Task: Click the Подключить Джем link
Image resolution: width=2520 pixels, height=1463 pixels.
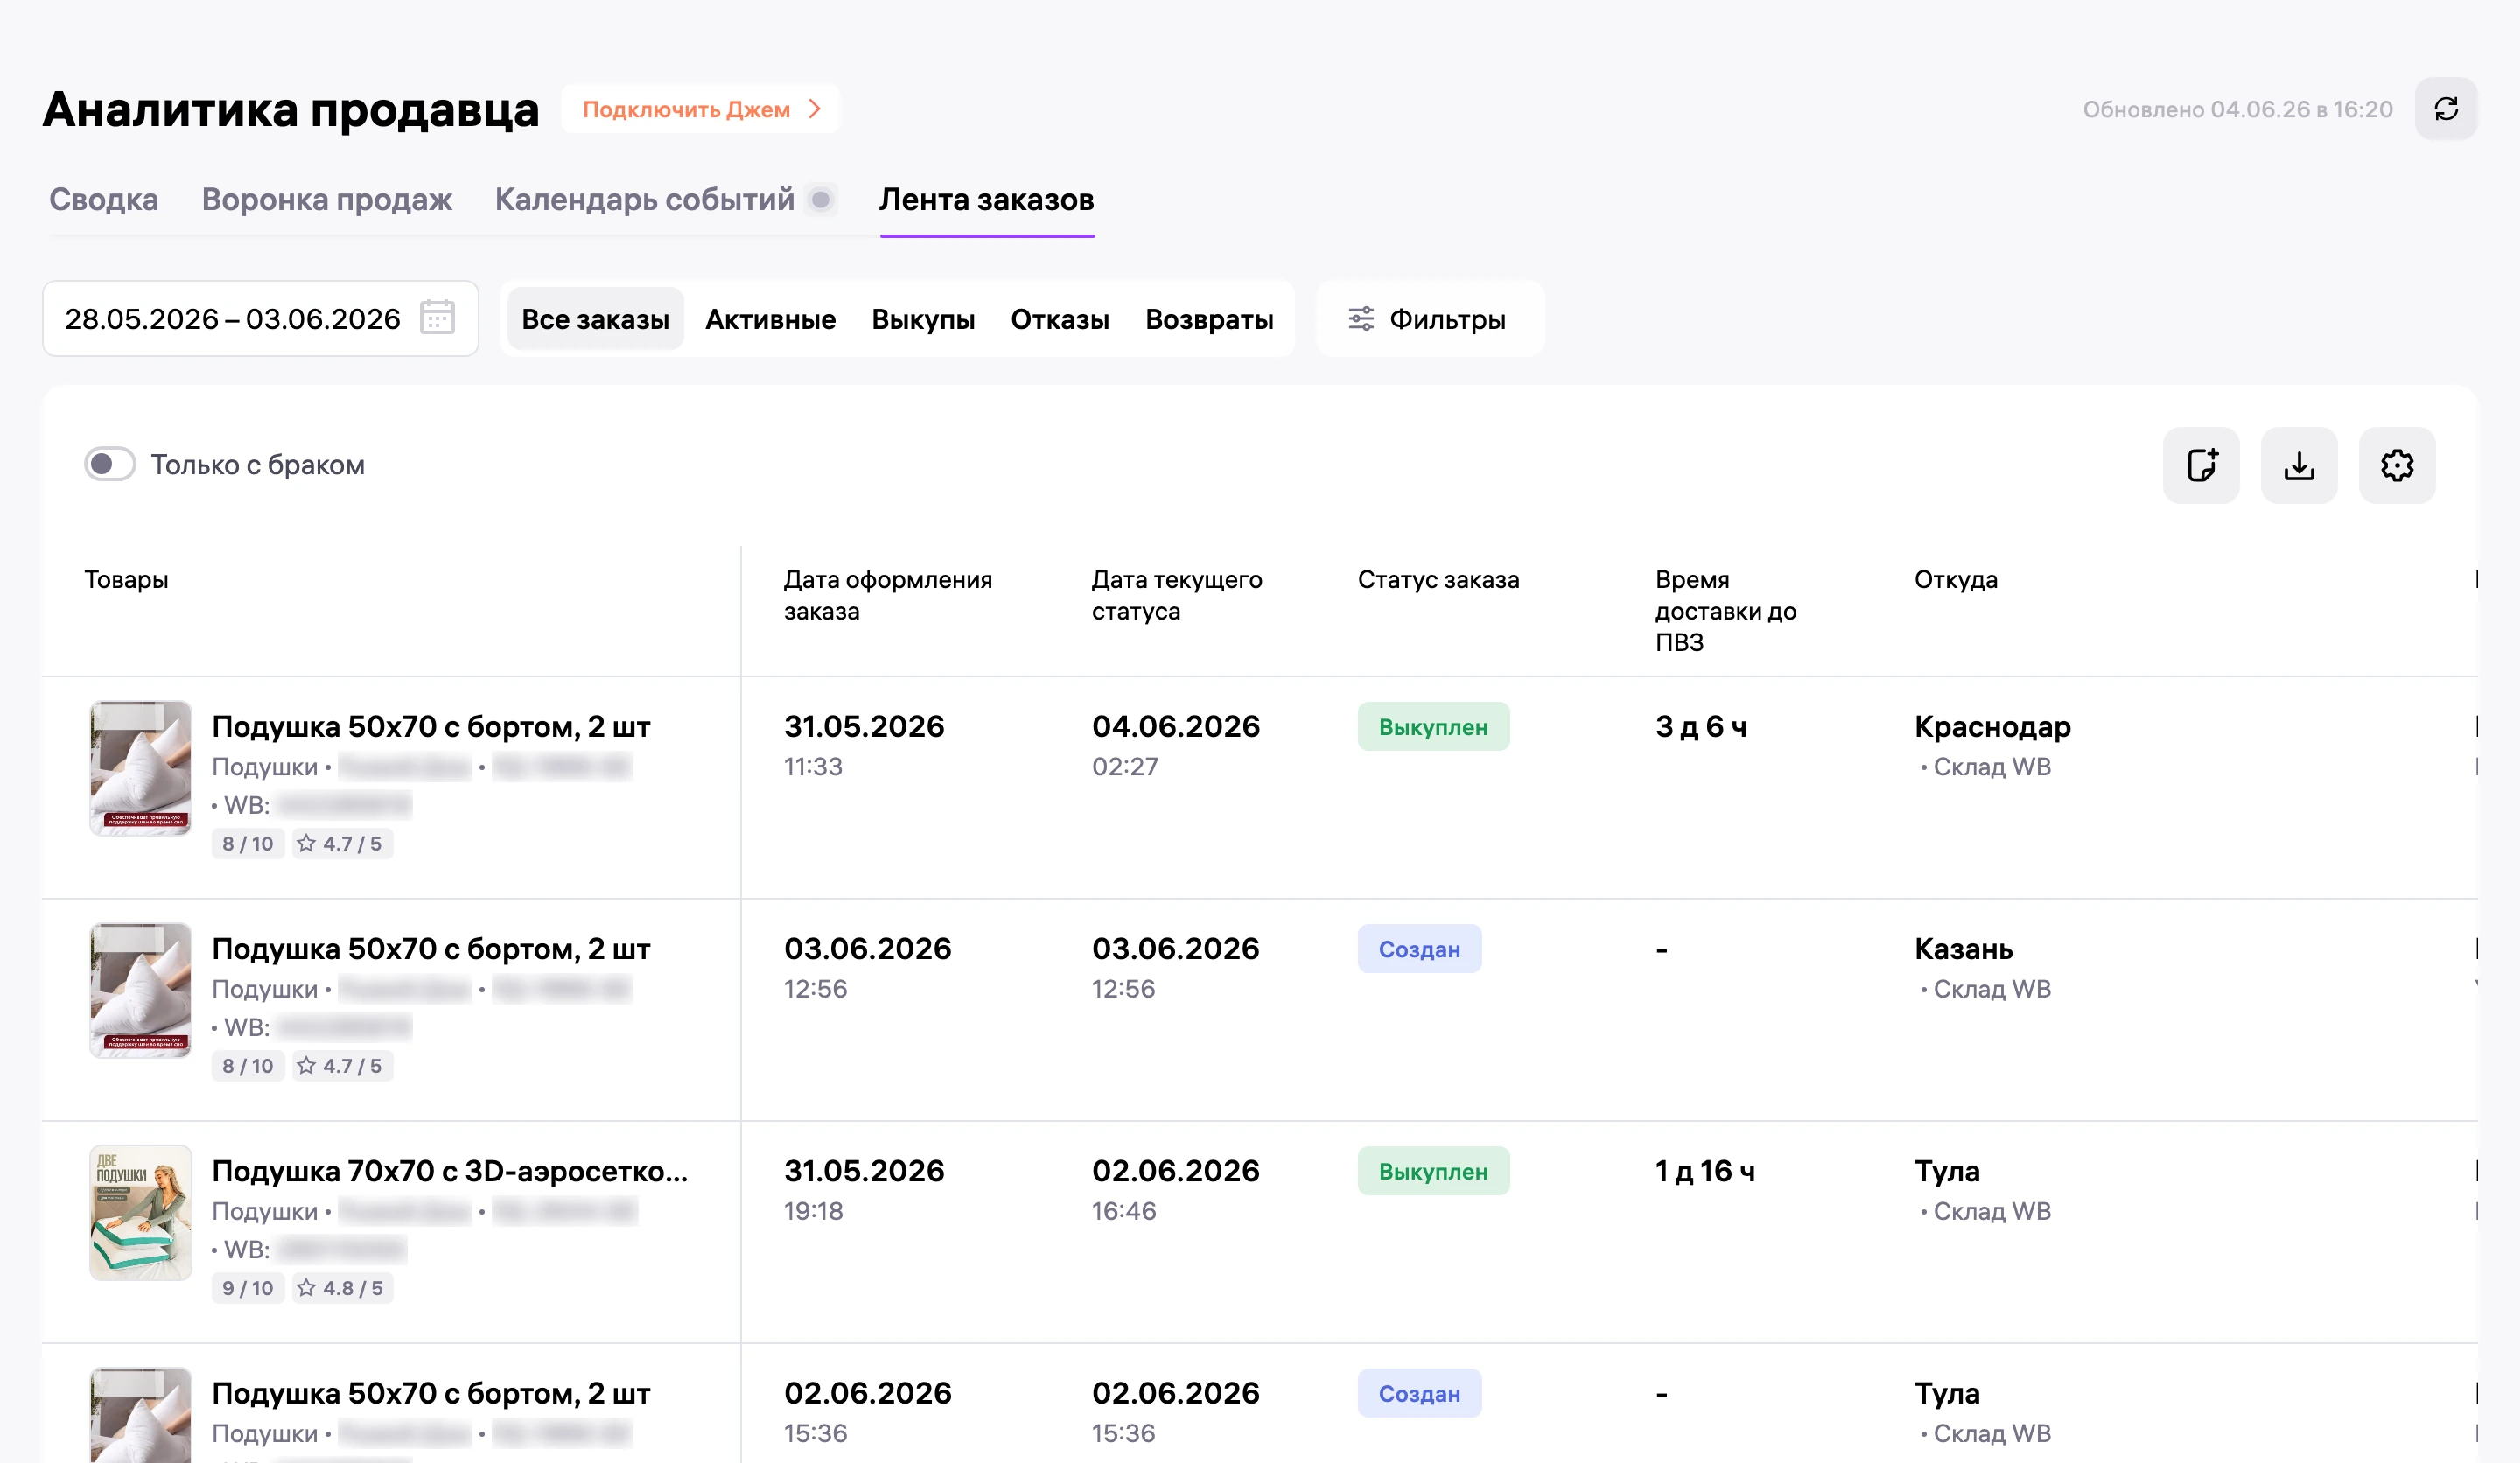Action: (701, 109)
